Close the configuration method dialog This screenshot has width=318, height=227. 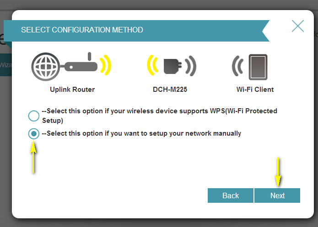pyautogui.click(x=298, y=26)
